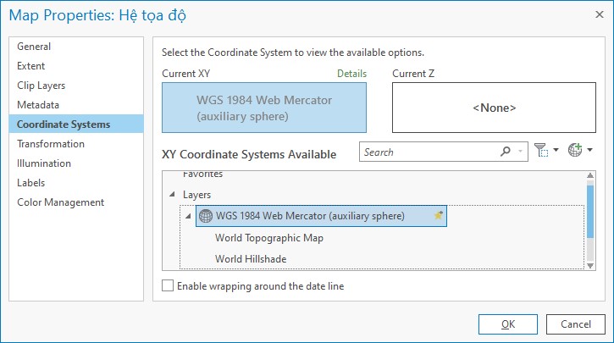
Task: Select the Current Z None box
Action: (x=495, y=108)
